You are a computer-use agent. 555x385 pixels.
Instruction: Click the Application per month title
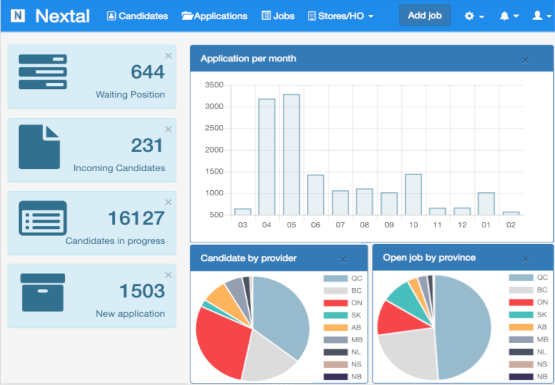point(248,59)
